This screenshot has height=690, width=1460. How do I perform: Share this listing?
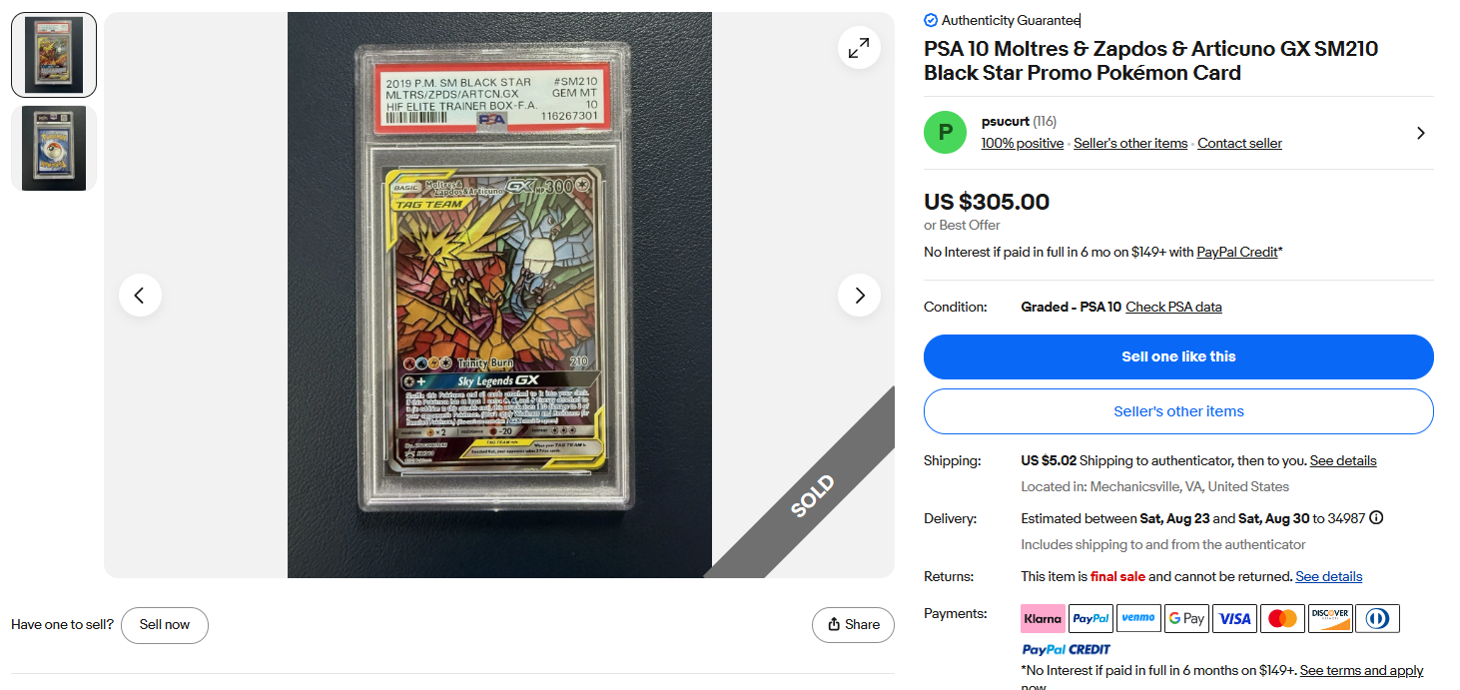tap(853, 625)
